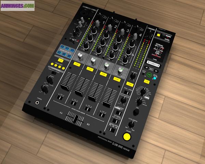Click the Booth Monitor knob
The height and width of the screenshot is (164, 205).
coord(123,100)
